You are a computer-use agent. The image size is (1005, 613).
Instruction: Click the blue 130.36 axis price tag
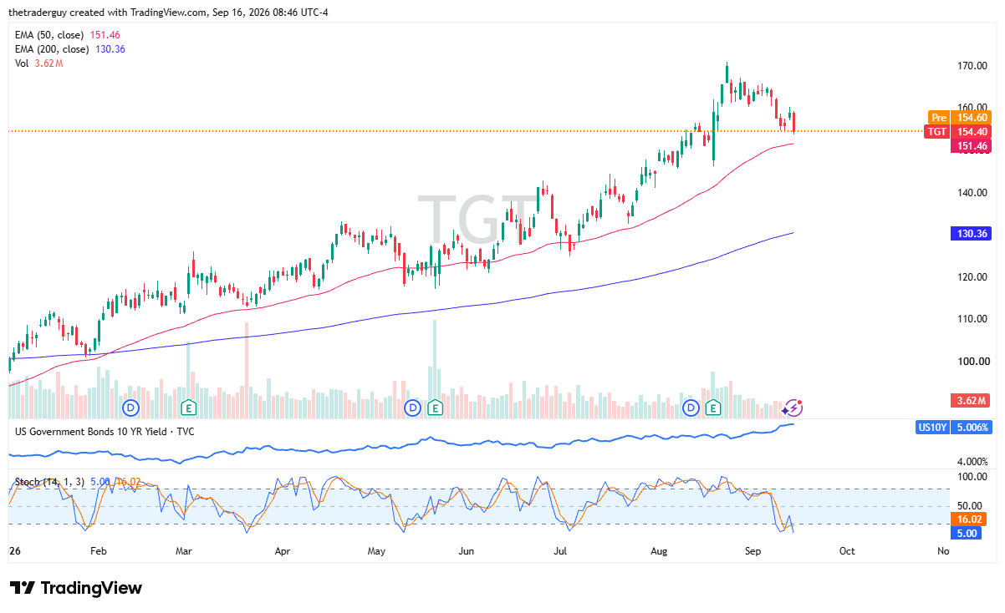(972, 234)
